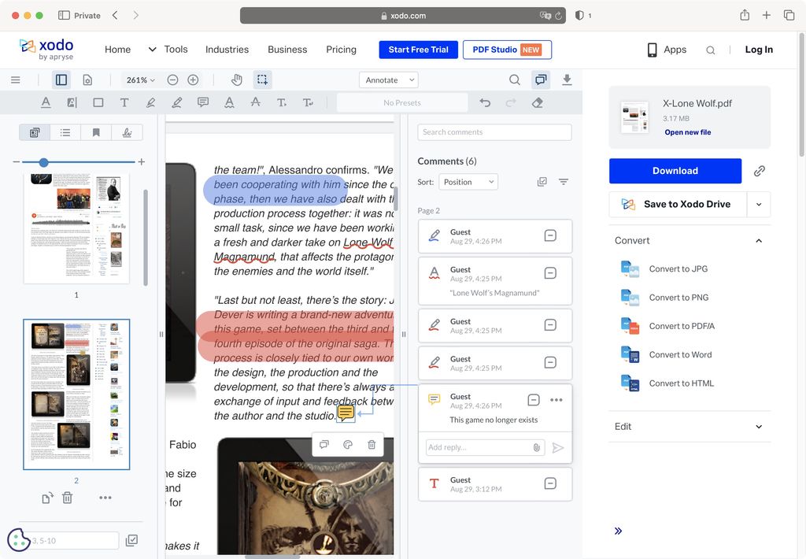Open the Bookmarks tab in the left panel

click(x=96, y=132)
